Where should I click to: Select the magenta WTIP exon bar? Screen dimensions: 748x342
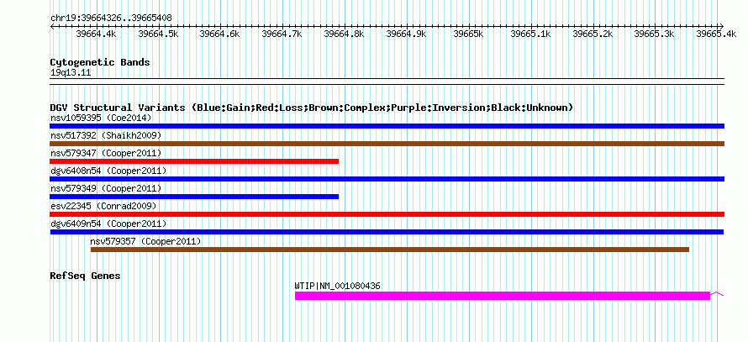(503, 296)
